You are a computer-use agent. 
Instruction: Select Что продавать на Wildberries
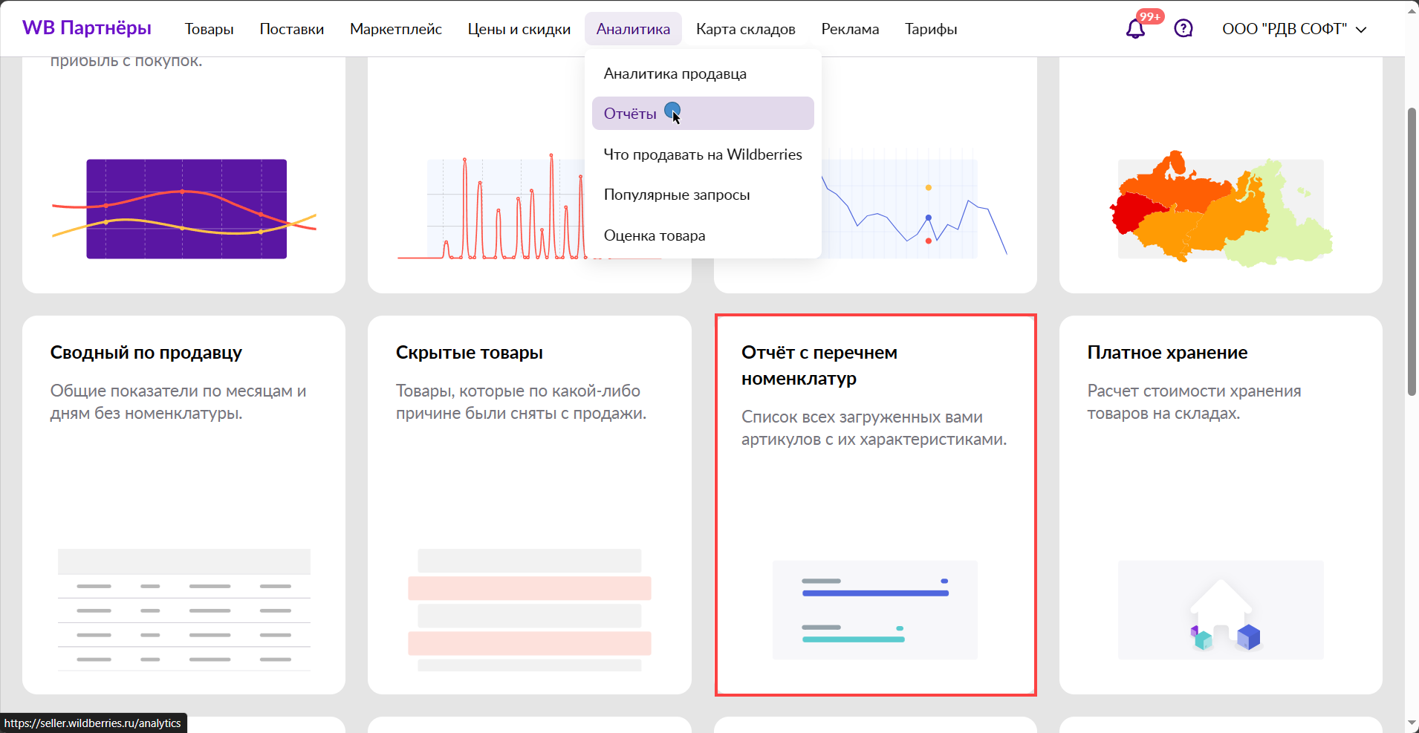click(x=703, y=154)
